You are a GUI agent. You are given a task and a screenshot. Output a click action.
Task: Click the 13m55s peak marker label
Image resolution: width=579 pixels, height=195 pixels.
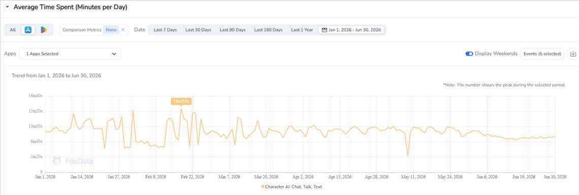pos(181,101)
